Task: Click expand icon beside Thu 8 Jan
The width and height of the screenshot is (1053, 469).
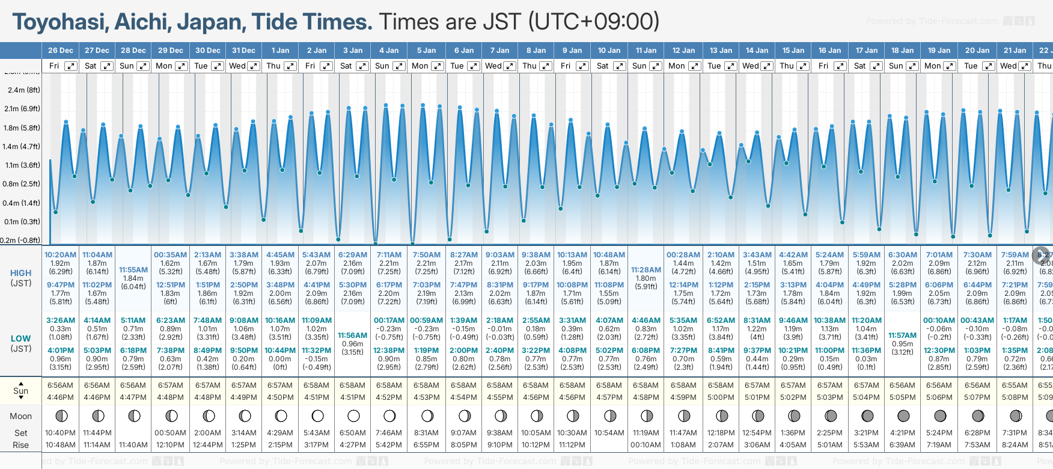Action: coord(545,66)
